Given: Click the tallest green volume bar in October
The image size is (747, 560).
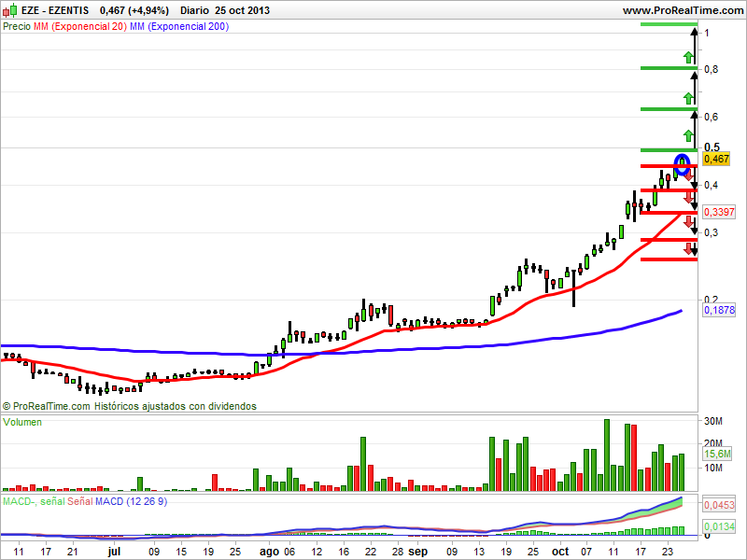Looking at the screenshot, I should click(x=607, y=455).
